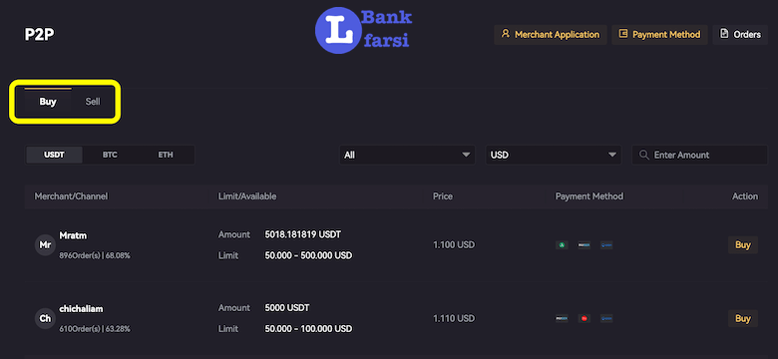Click Mratm's Mr avatar icon
The height and width of the screenshot is (359, 778).
coord(45,245)
